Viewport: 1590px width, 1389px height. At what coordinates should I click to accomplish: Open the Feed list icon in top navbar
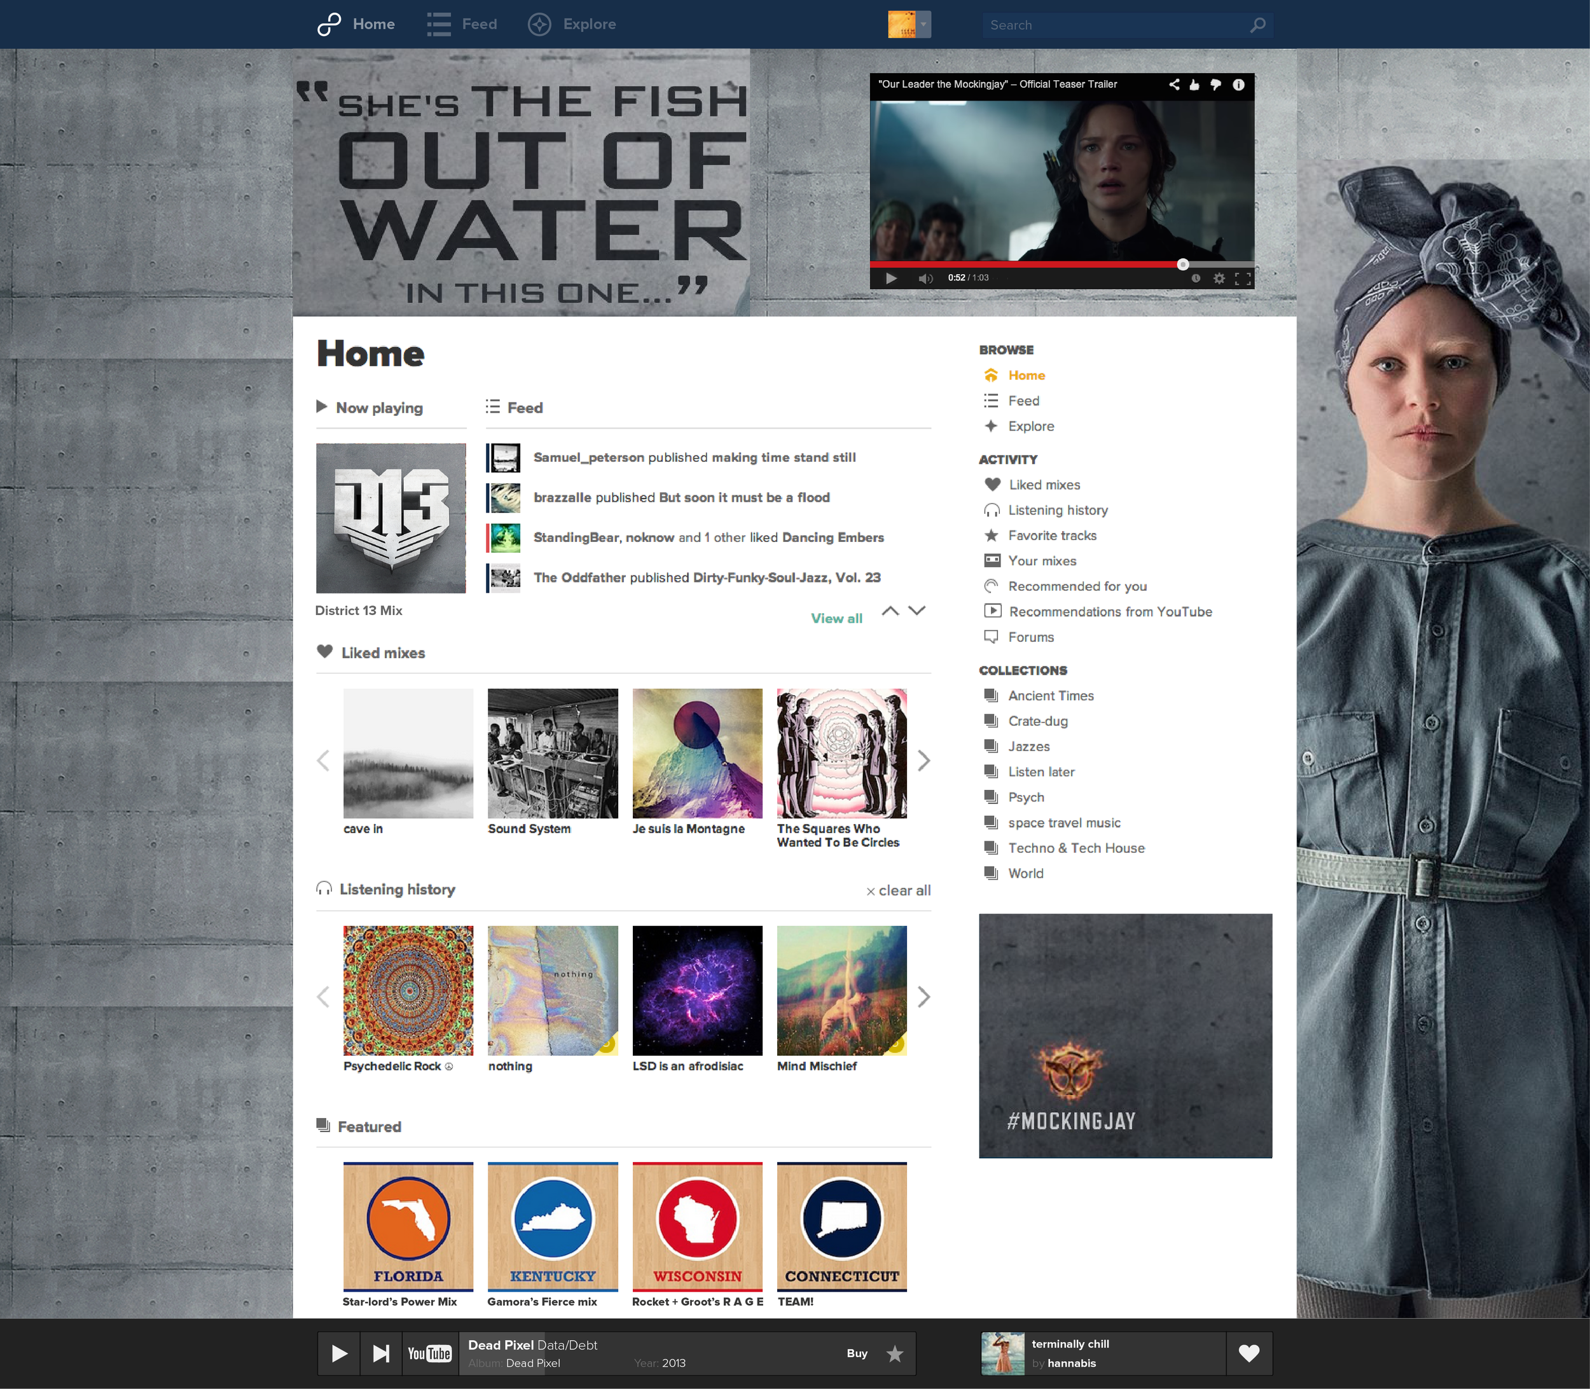point(438,24)
